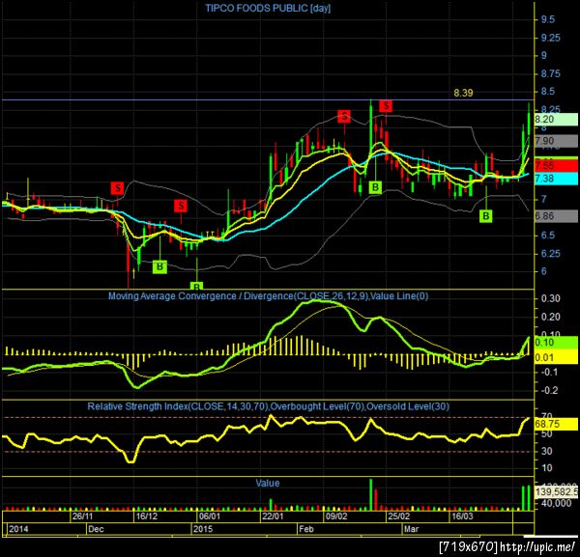The width and height of the screenshot is (580, 557).
Task: Click the 06/01 date label
Action: 210,516
